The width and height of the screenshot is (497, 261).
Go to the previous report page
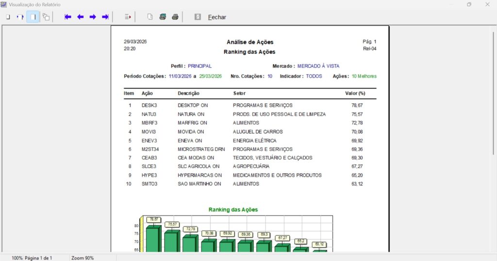(x=80, y=17)
